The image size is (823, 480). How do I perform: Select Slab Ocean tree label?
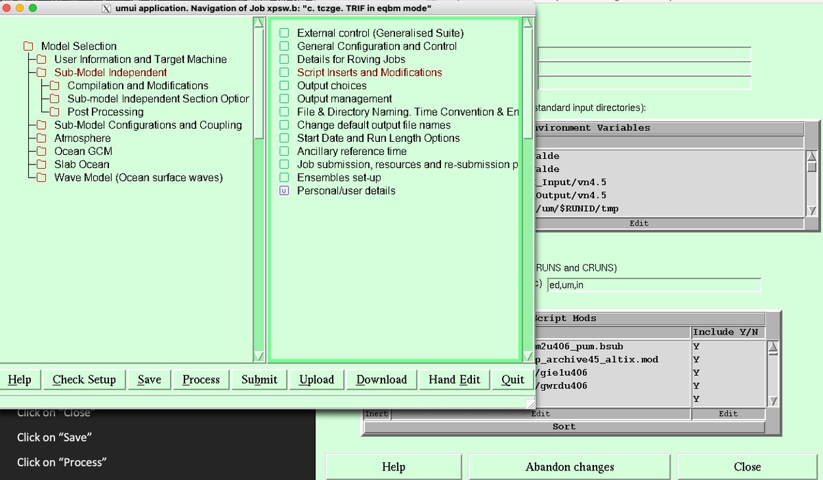[82, 165]
